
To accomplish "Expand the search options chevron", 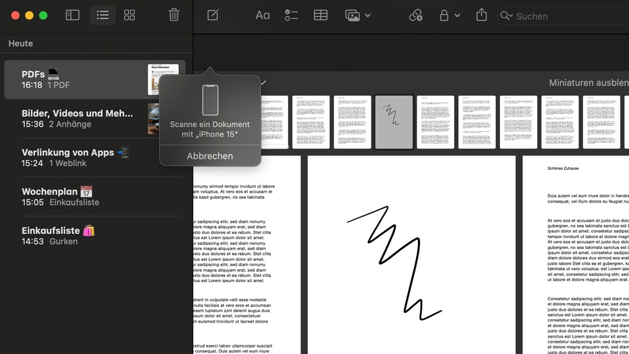I will 510,16.
